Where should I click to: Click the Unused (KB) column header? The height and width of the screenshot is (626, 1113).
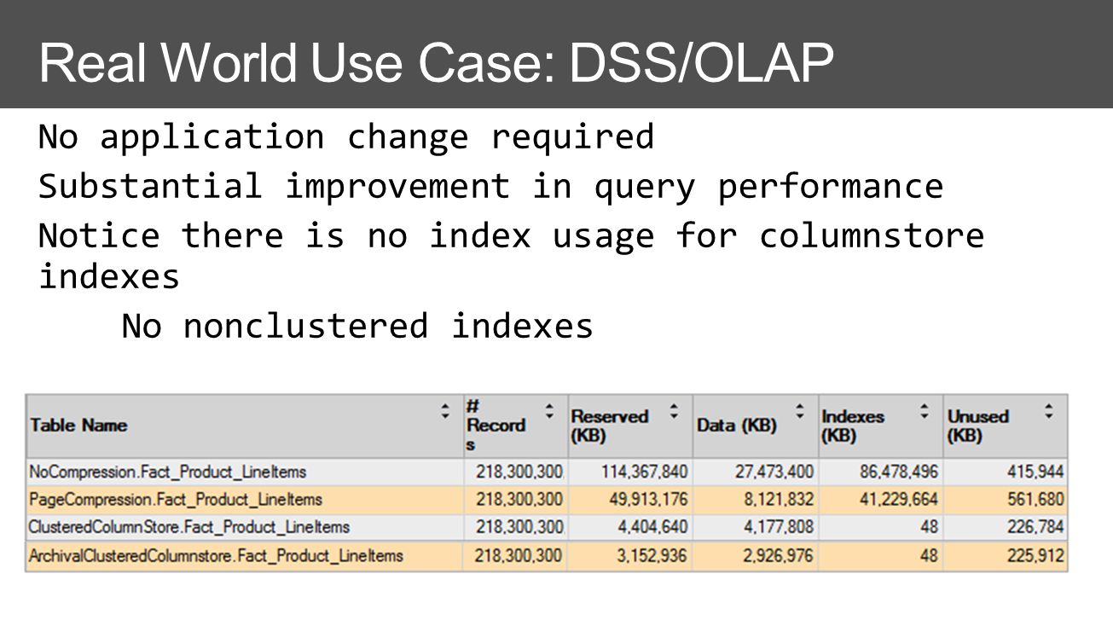(1006, 426)
